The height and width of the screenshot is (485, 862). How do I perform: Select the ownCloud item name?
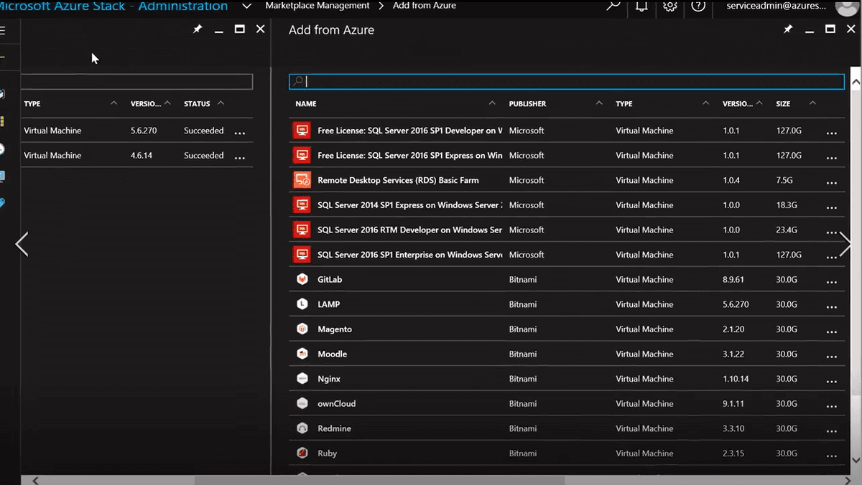tap(336, 403)
